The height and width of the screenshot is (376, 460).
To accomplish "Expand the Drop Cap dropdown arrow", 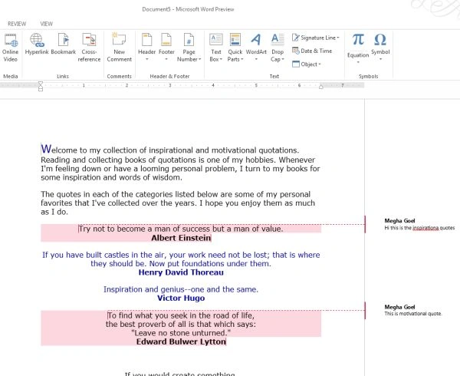I will (x=283, y=59).
